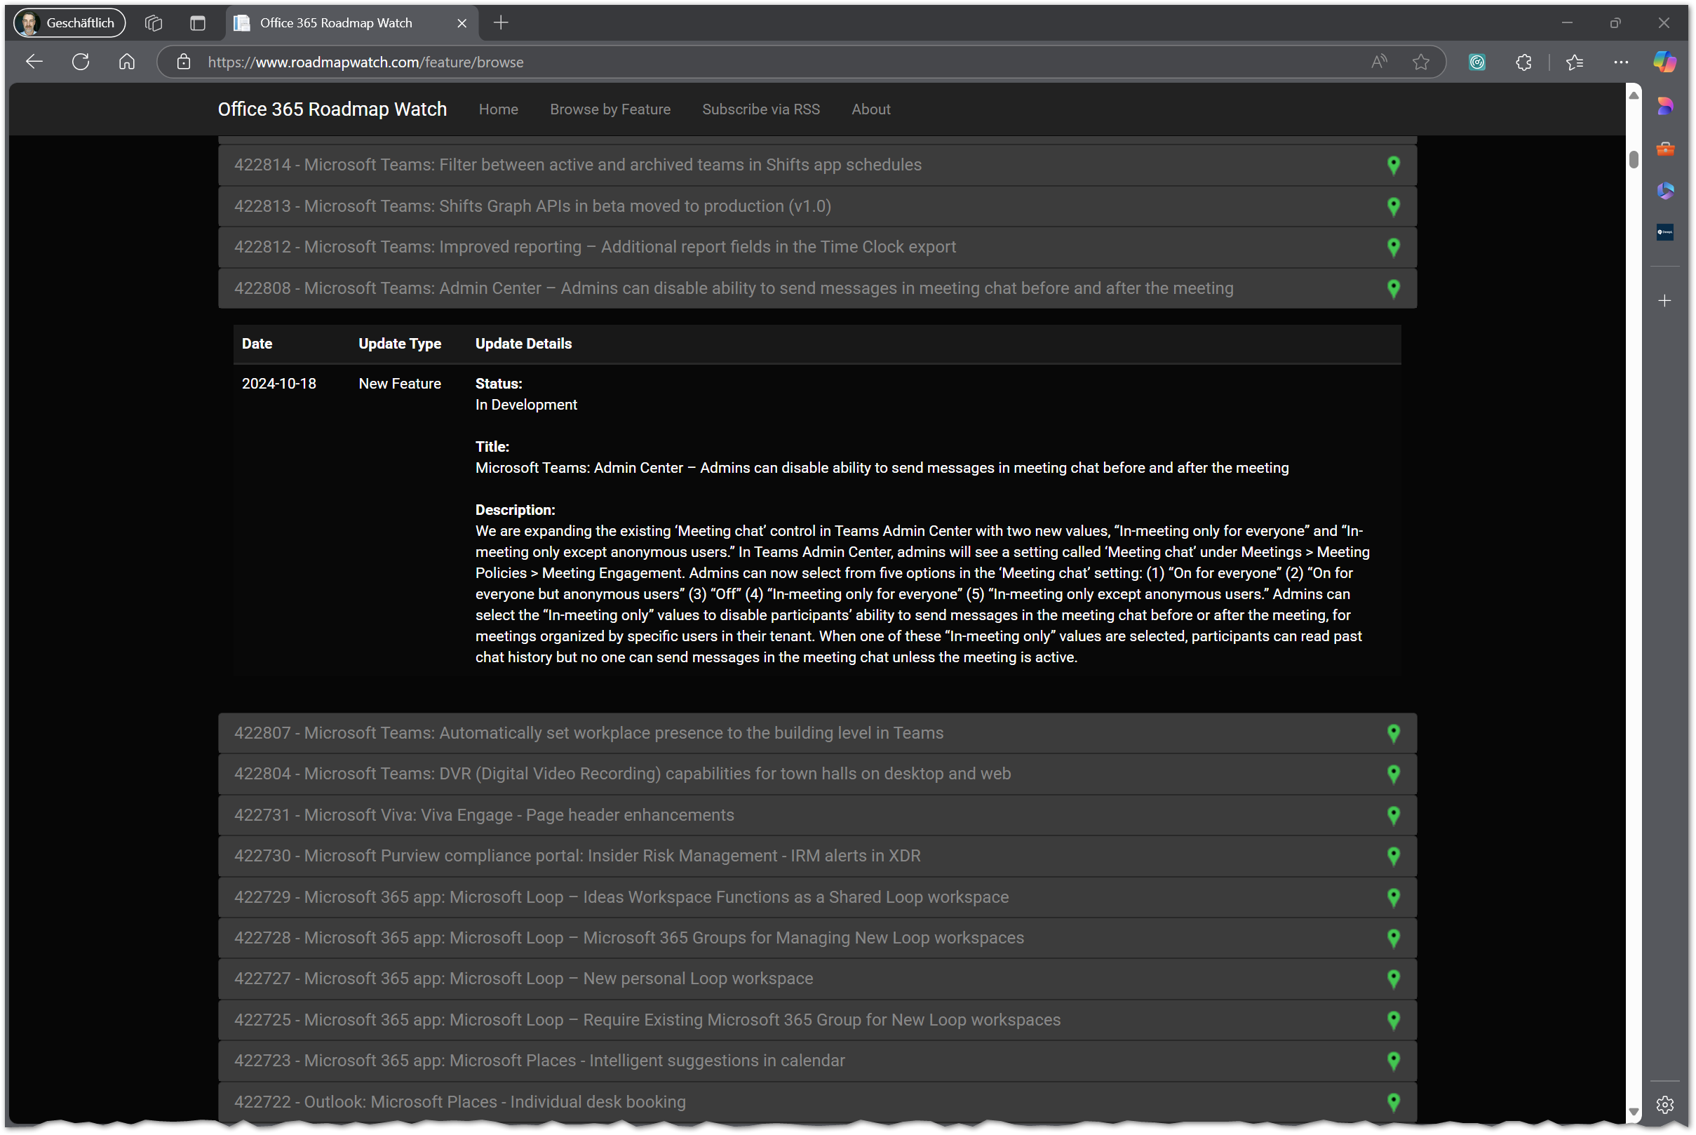This screenshot has height=1135, width=1696.
Task: Open the Browse by Feature nav item
Action: (x=610, y=109)
